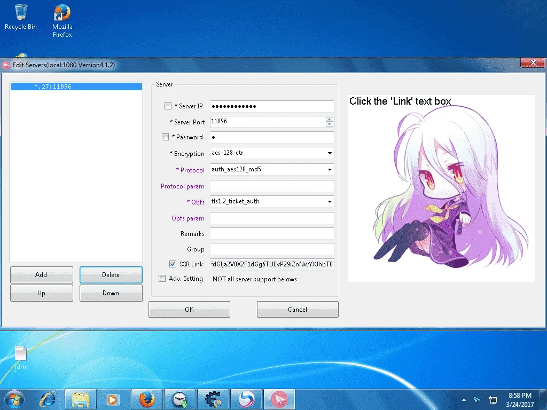Image resolution: width=547 pixels, height=410 pixels.
Task: Open the Protocol dropdown auth_aes128_md5
Action: pyautogui.click(x=272, y=169)
